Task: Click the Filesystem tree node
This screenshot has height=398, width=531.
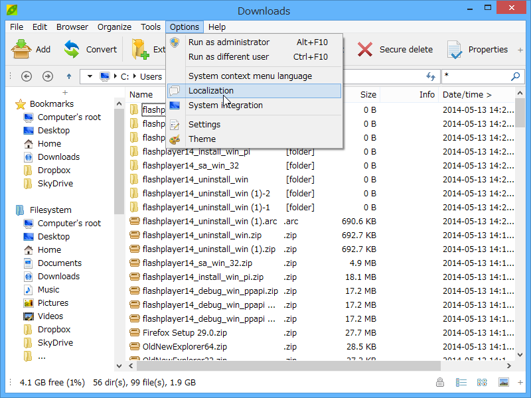Action: click(43, 210)
